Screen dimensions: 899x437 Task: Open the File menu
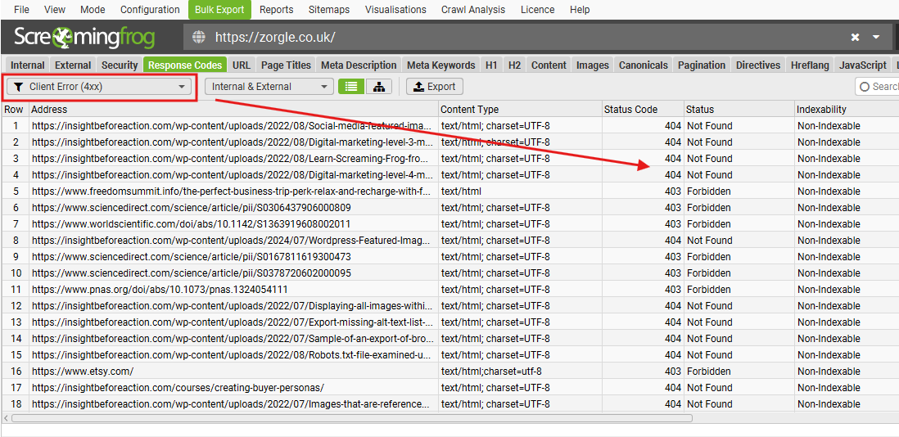pyautogui.click(x=21, y=10)
